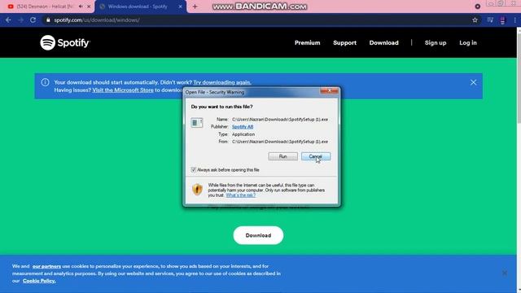
Task: Open the Chrome three-dot menu
Action: [x=514, y=20]
